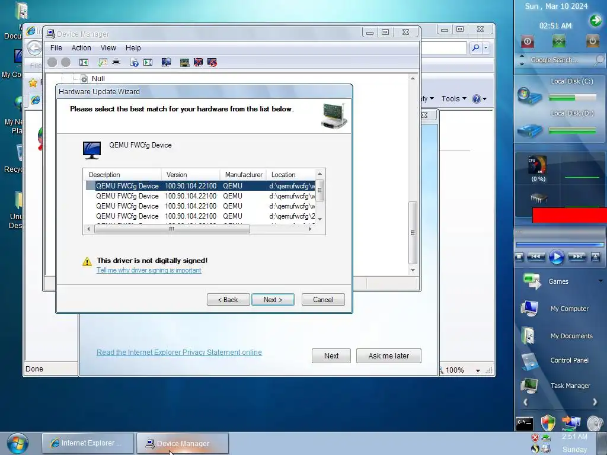
Task: Click the media player seek bar
Action: pyautogui.click(x=560, y=245)
